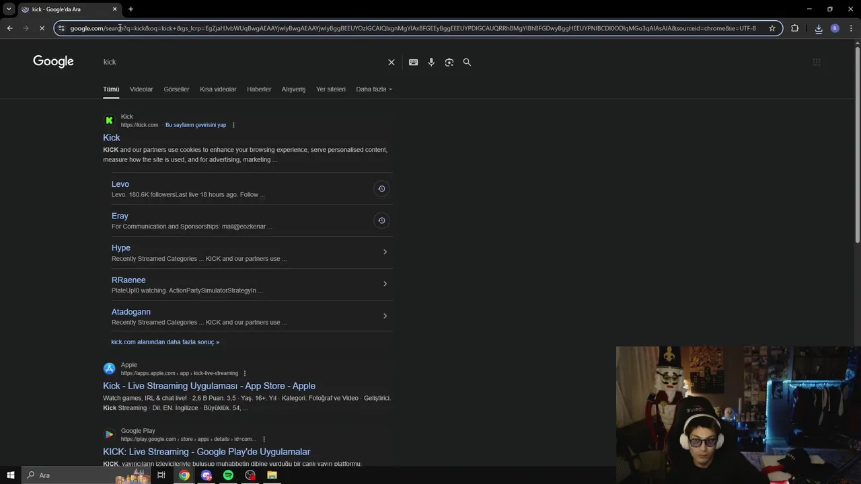Open File Explorer from the taskbar

tap(272, 475)
